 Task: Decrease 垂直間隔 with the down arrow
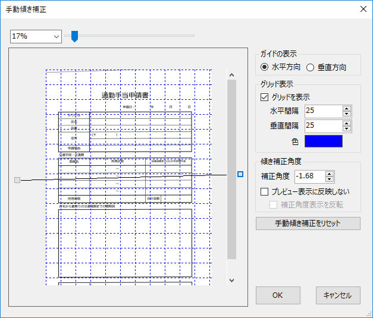tap(347, 129)
